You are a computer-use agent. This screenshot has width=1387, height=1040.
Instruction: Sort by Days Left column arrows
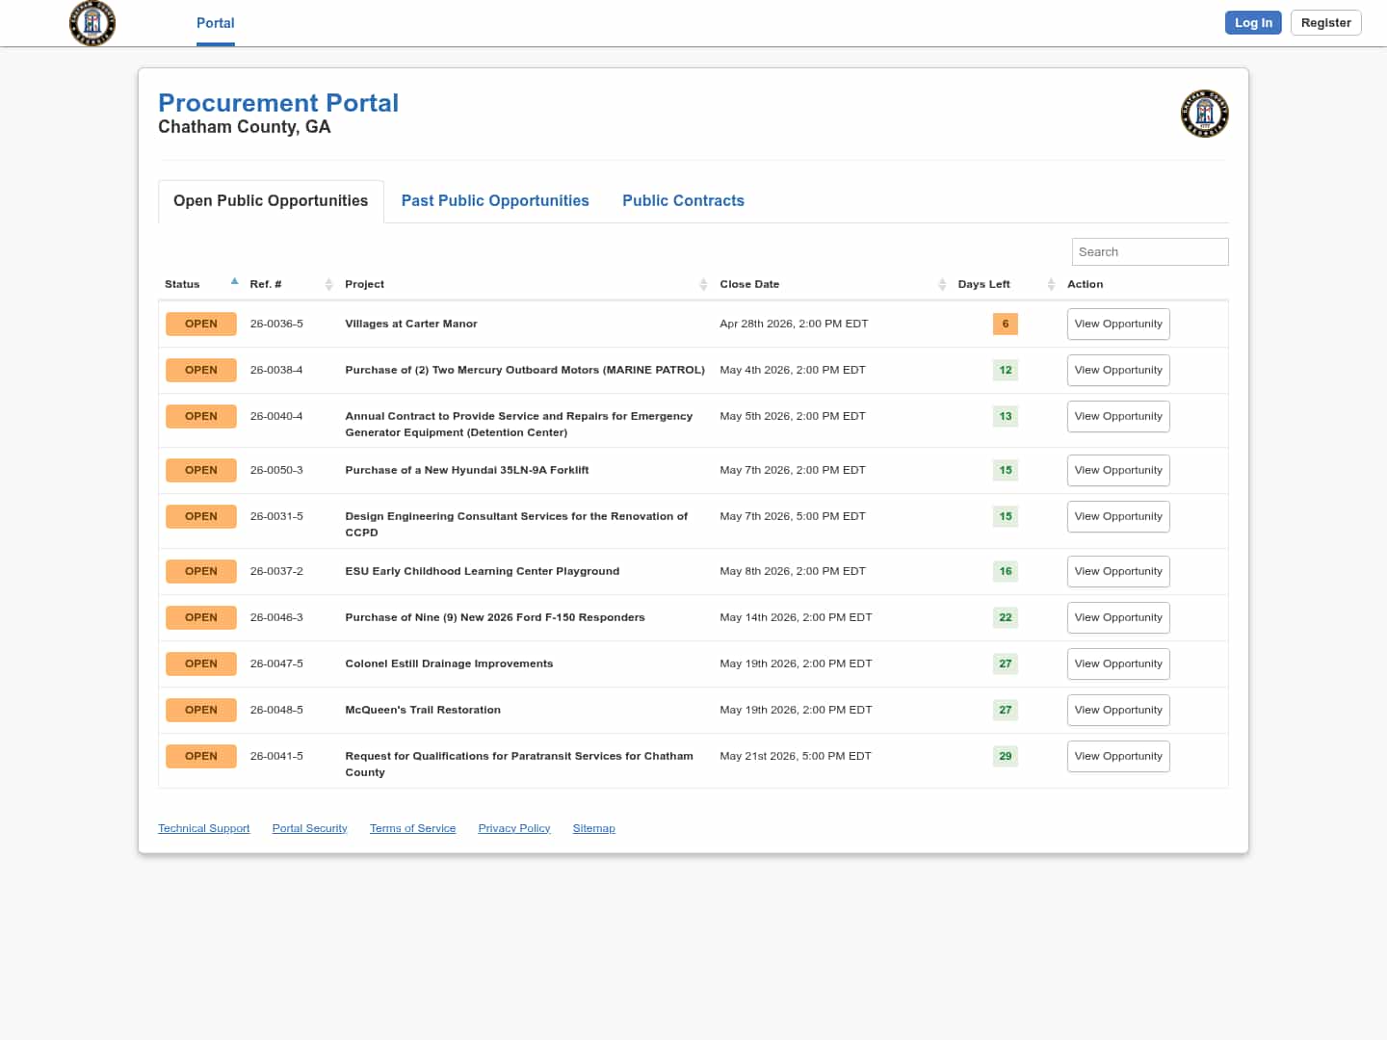pos(1051,284)
